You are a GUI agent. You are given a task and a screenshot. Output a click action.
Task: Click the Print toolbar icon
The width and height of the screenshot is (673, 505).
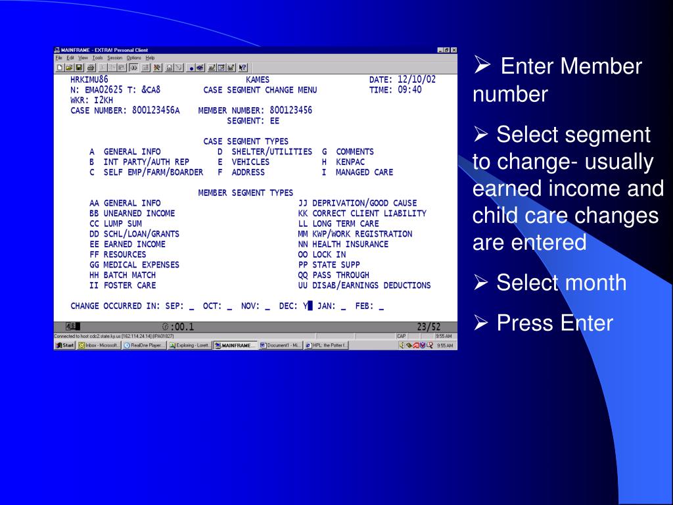point(91,68)
